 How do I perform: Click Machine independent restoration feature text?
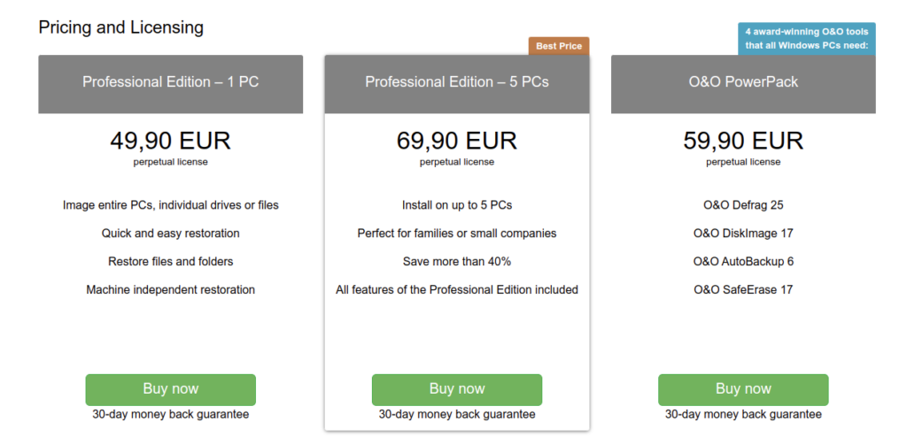point(171,289)
